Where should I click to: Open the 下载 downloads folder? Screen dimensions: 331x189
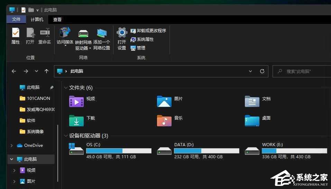point(76,120)
